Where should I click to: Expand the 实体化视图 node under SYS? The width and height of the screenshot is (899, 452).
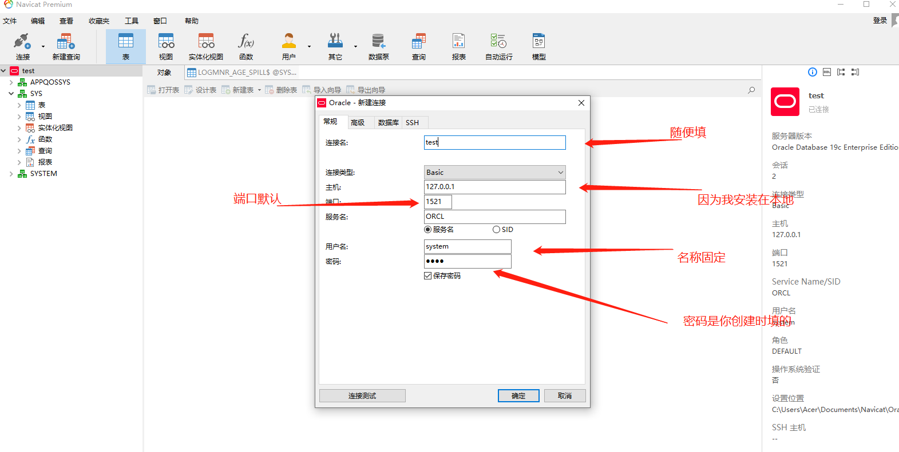pos(19,128)
